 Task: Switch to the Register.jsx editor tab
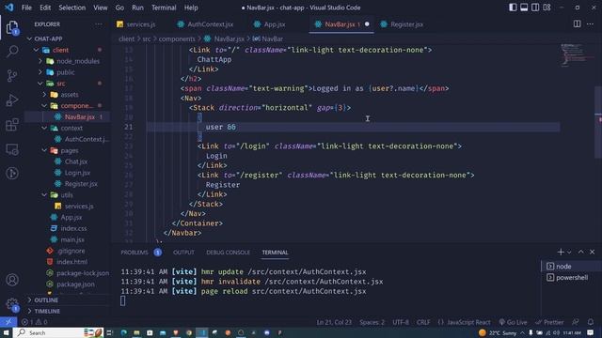406,24
